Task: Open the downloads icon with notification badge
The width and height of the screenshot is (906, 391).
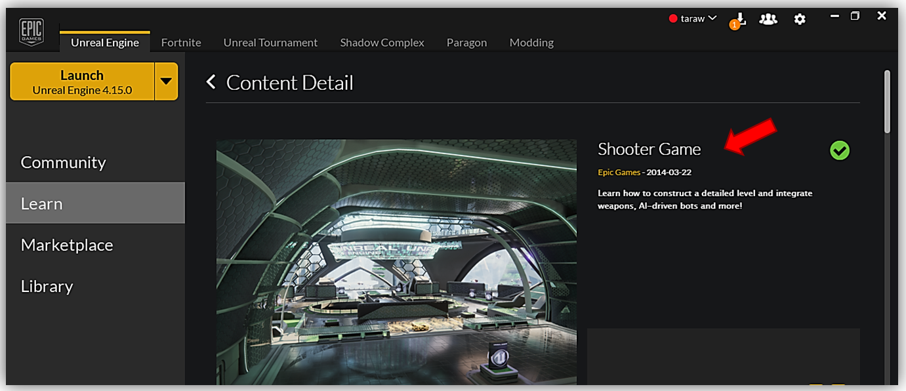Action: (x=739, y=20)
